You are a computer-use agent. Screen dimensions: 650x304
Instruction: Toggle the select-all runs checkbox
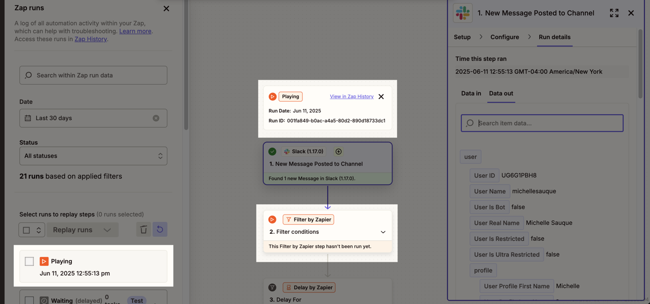[x=26, y=230]
